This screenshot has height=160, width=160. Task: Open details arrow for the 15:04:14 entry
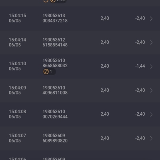click(151, 42)
